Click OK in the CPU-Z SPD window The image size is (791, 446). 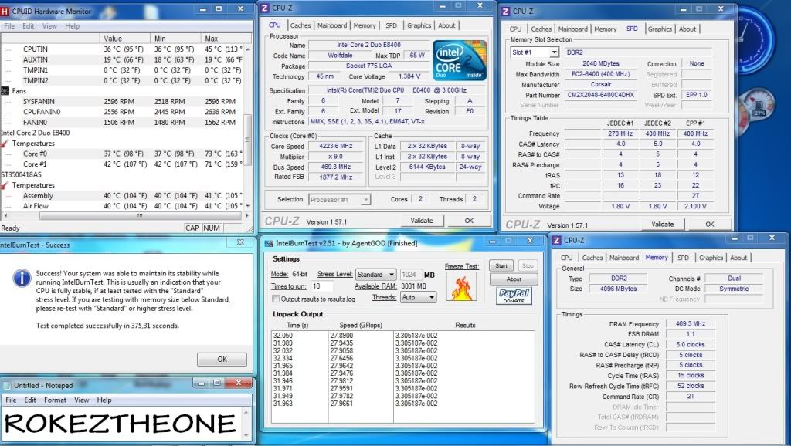pyautogui.click(x=710, y=225)
